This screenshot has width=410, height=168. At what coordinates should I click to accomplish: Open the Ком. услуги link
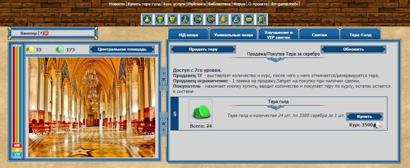(x=174, y=4)
